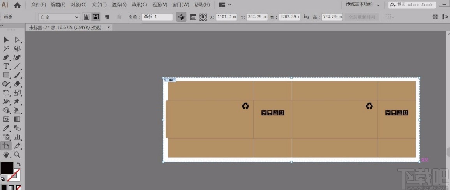
Task: Open the 效果(C) menu
Action: [x=139, y=5]
